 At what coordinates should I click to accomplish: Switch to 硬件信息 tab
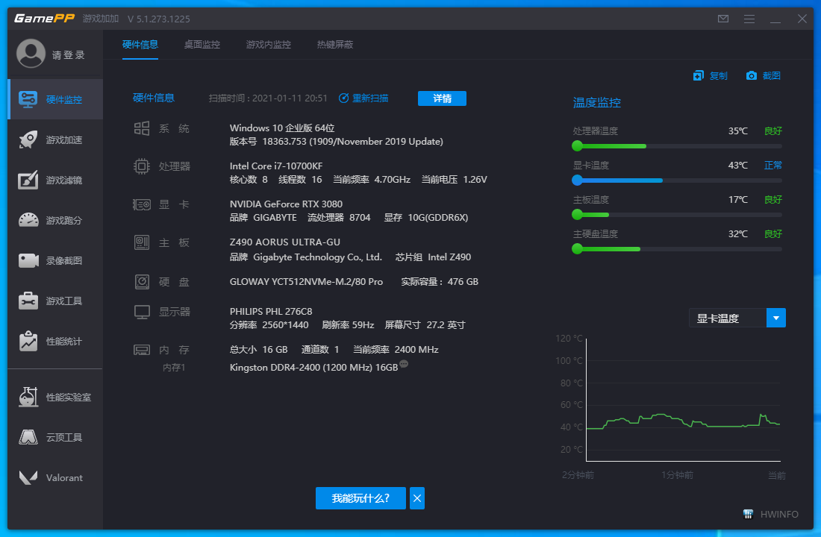140,45
